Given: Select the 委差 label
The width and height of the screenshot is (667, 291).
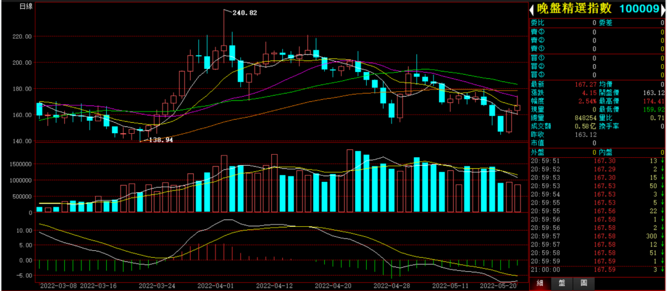Looking at the screenshot, I should tap(605, 23).
